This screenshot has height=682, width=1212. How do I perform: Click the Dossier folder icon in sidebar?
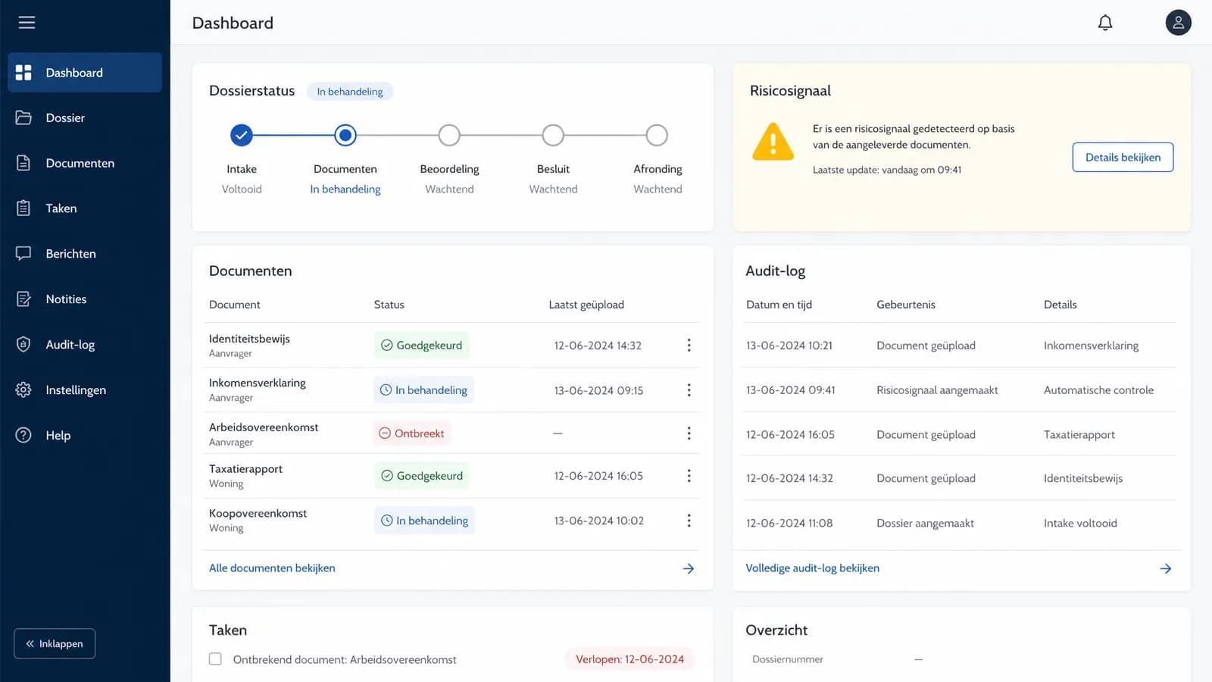coord(23,117)
